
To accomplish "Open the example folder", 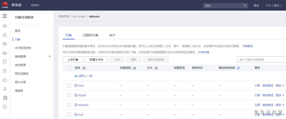I will pyautogui.click(x=83, y=105).
